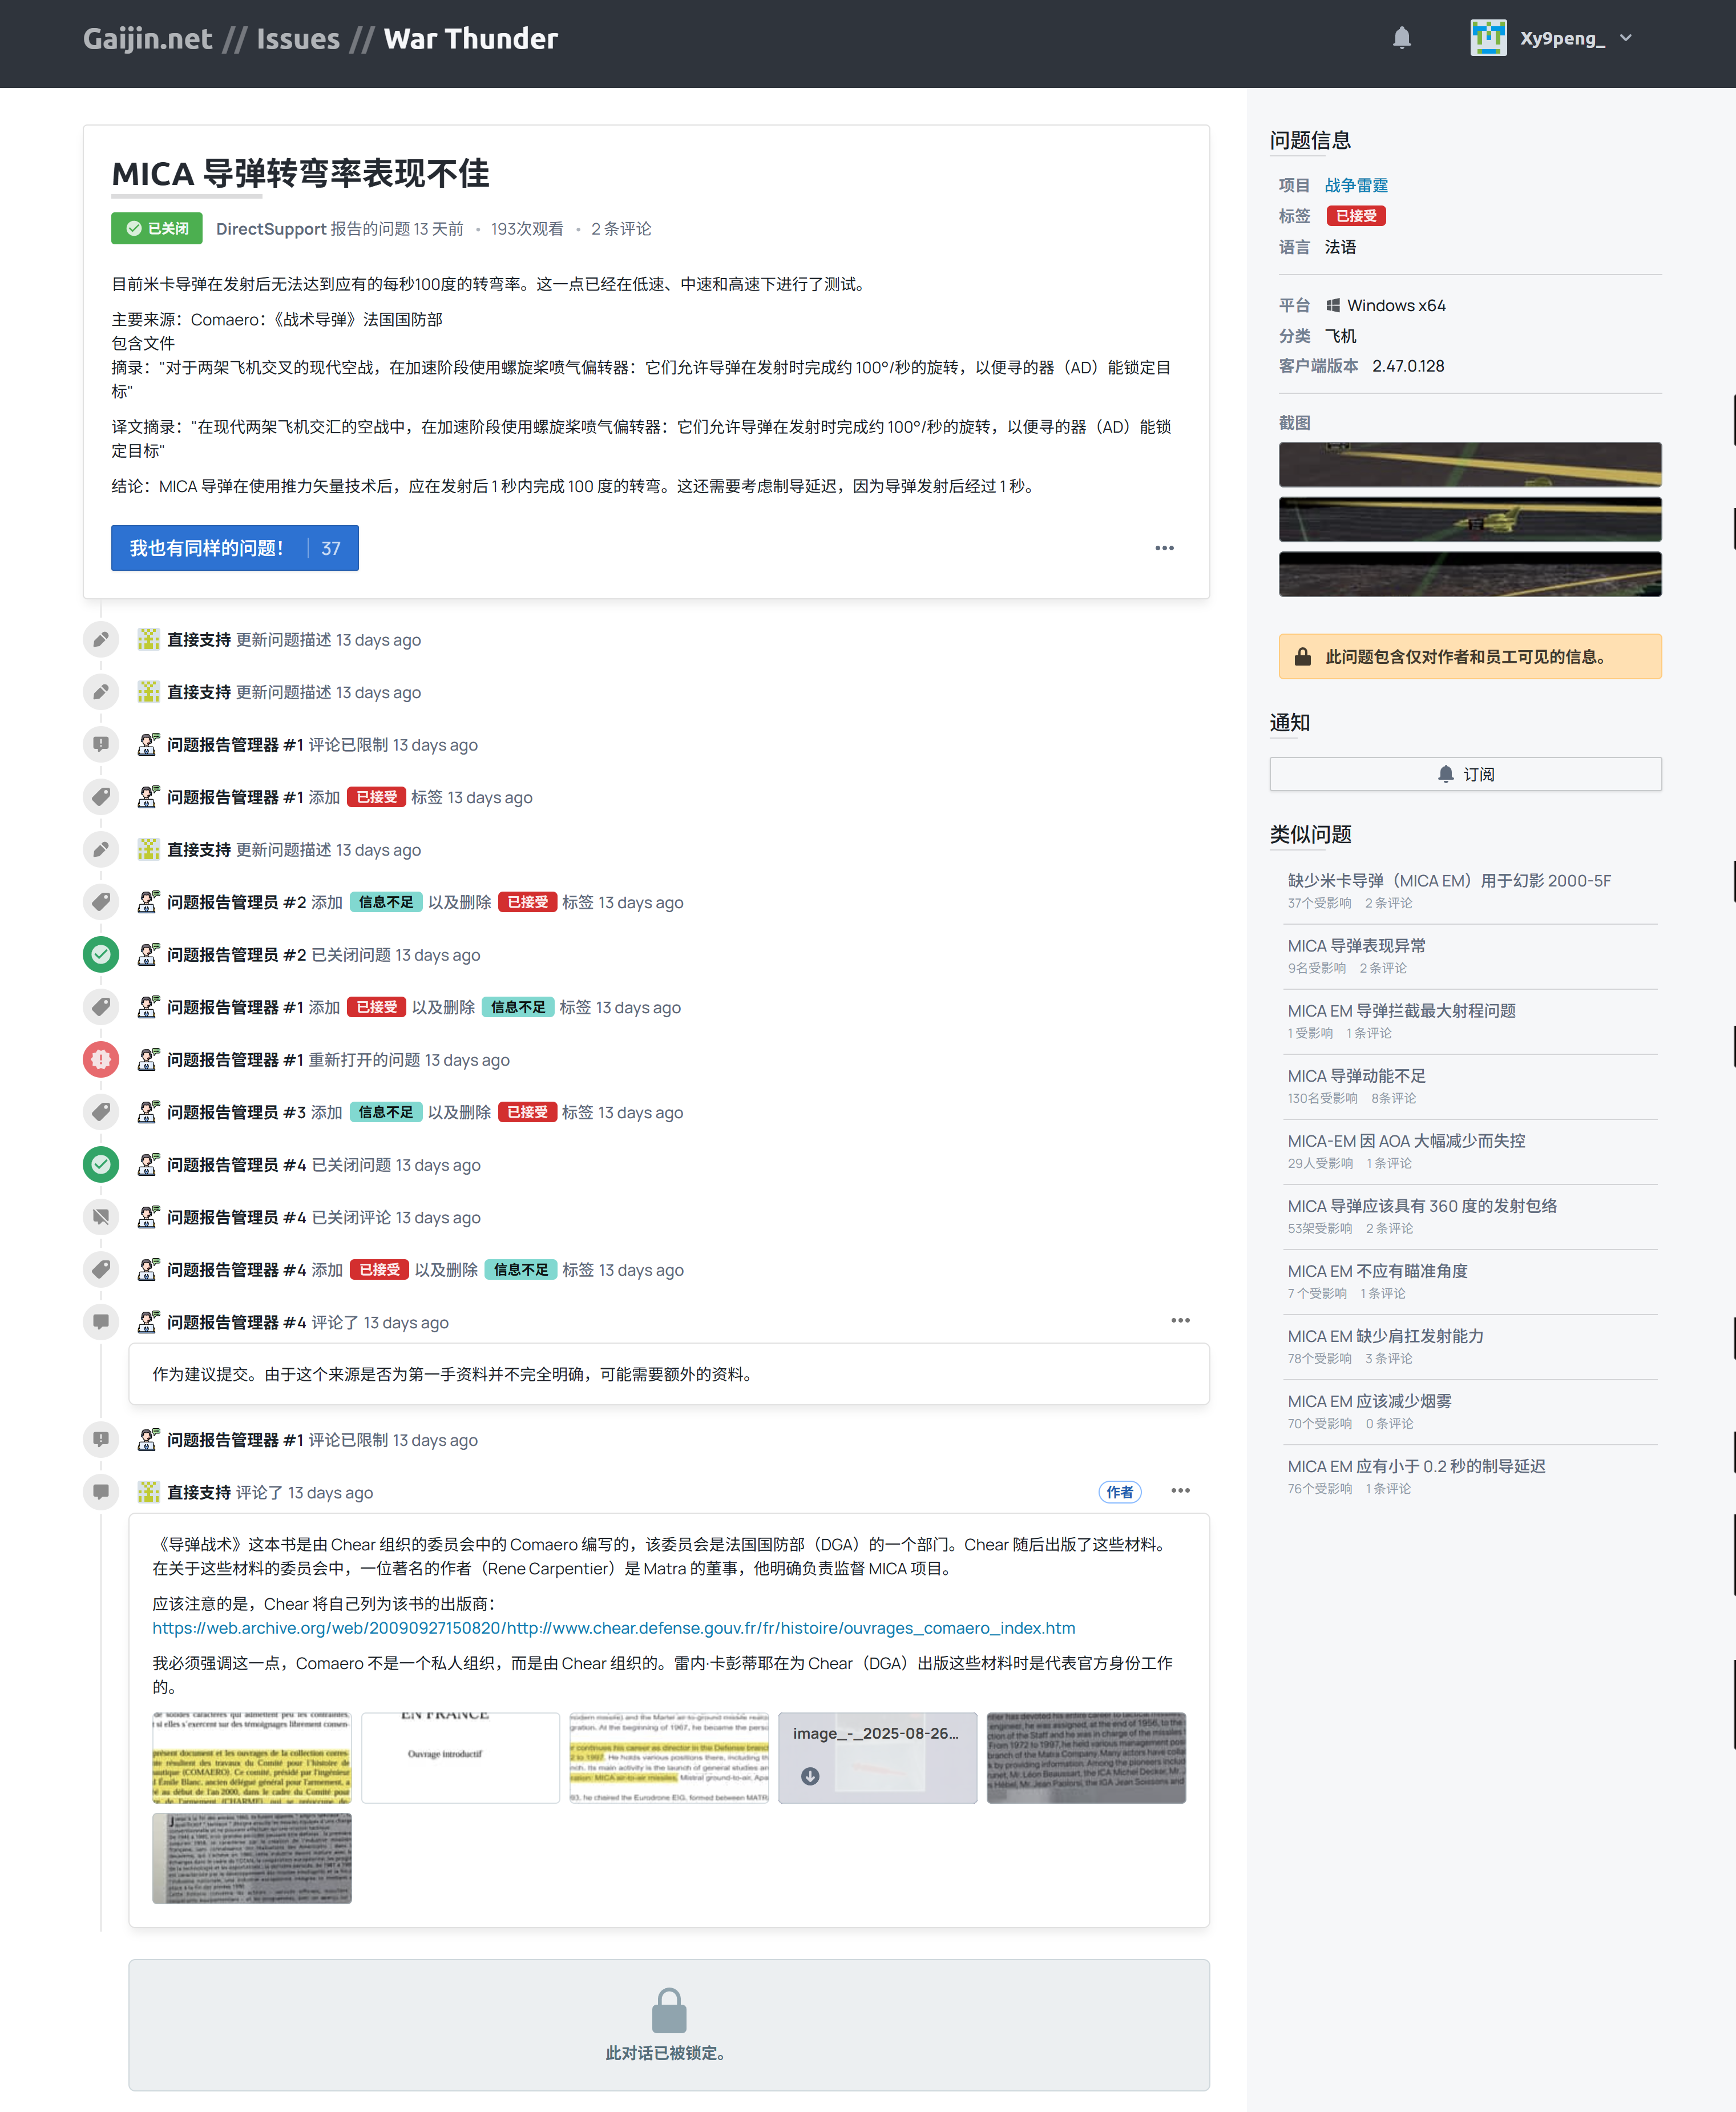The image size is (1736, 2112).
Task: Click the 已接受 tag in issue info
Action: [1356, 216]
